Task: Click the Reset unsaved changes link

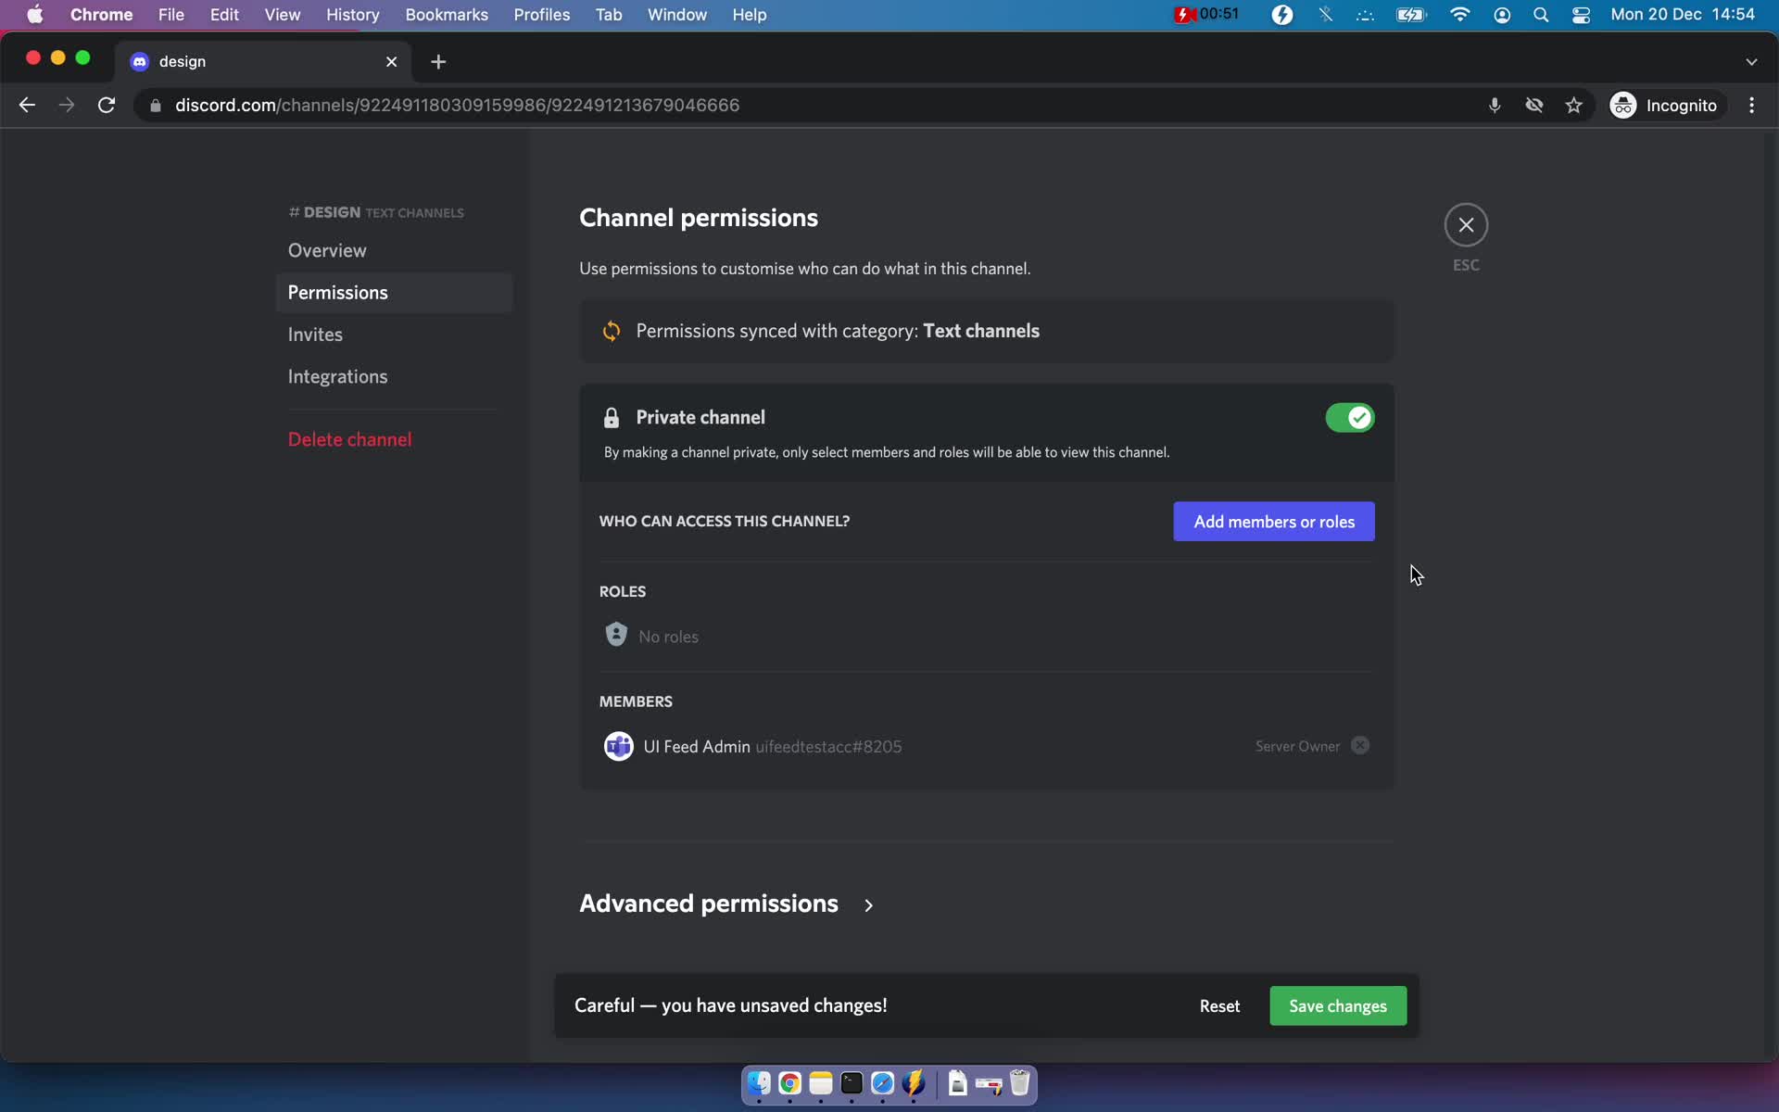Action: [1219, 1005]
